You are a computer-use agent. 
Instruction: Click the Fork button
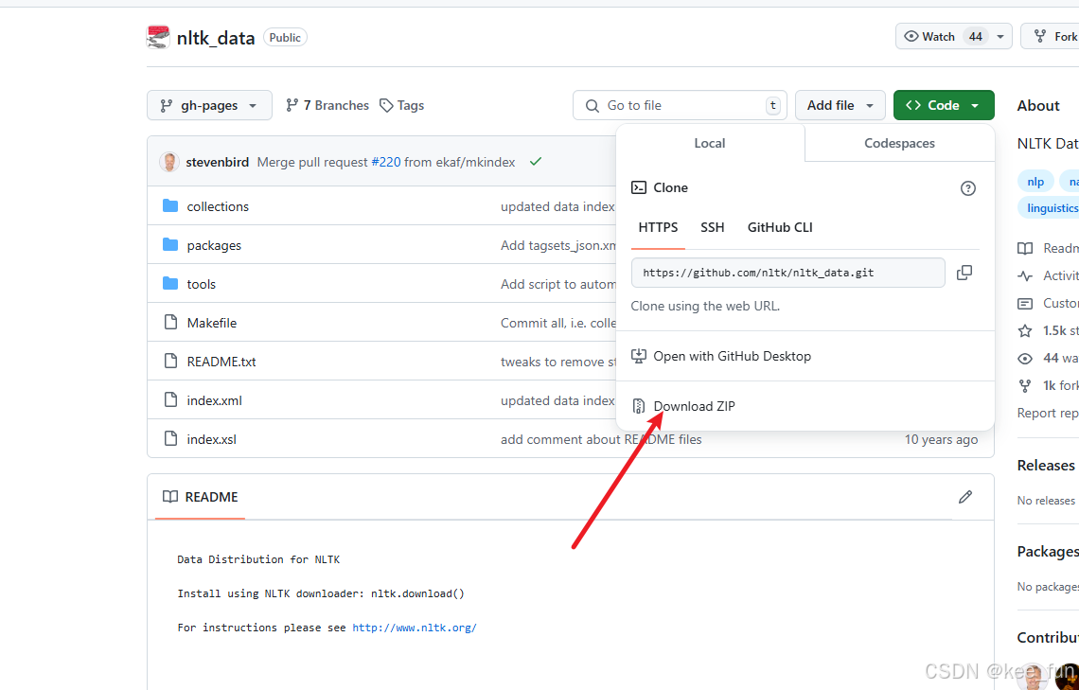pyautogui.click(x=1050, y=37)
